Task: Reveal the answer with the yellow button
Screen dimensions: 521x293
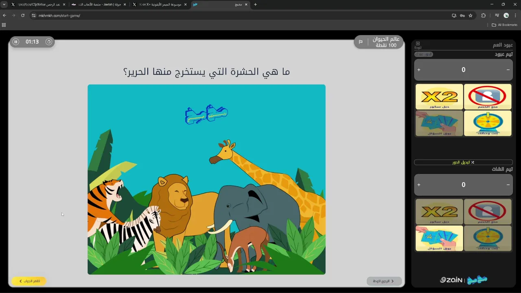Action: tap(29, 281)
